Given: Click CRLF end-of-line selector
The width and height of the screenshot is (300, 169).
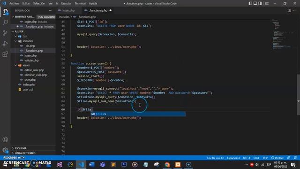Looking at the screenshot, I should click(256, 158).
